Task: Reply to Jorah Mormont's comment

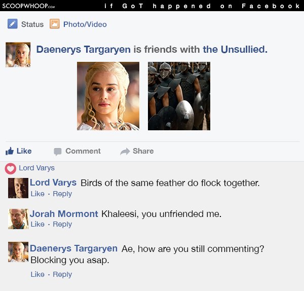Action: 62,224
